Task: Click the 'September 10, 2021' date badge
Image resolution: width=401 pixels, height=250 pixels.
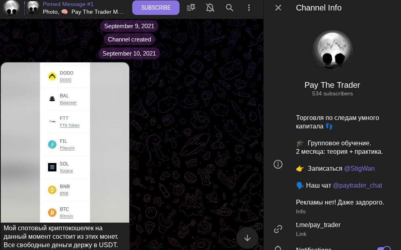Action: tap(129, 53)
